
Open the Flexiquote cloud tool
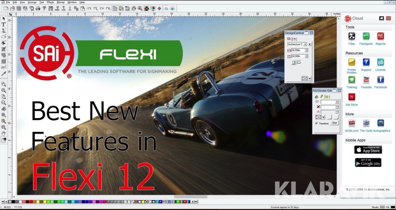click(366, 36)
